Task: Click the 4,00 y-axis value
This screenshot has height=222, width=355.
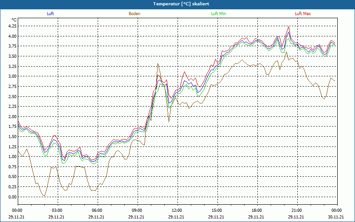Action: point(12,36)
